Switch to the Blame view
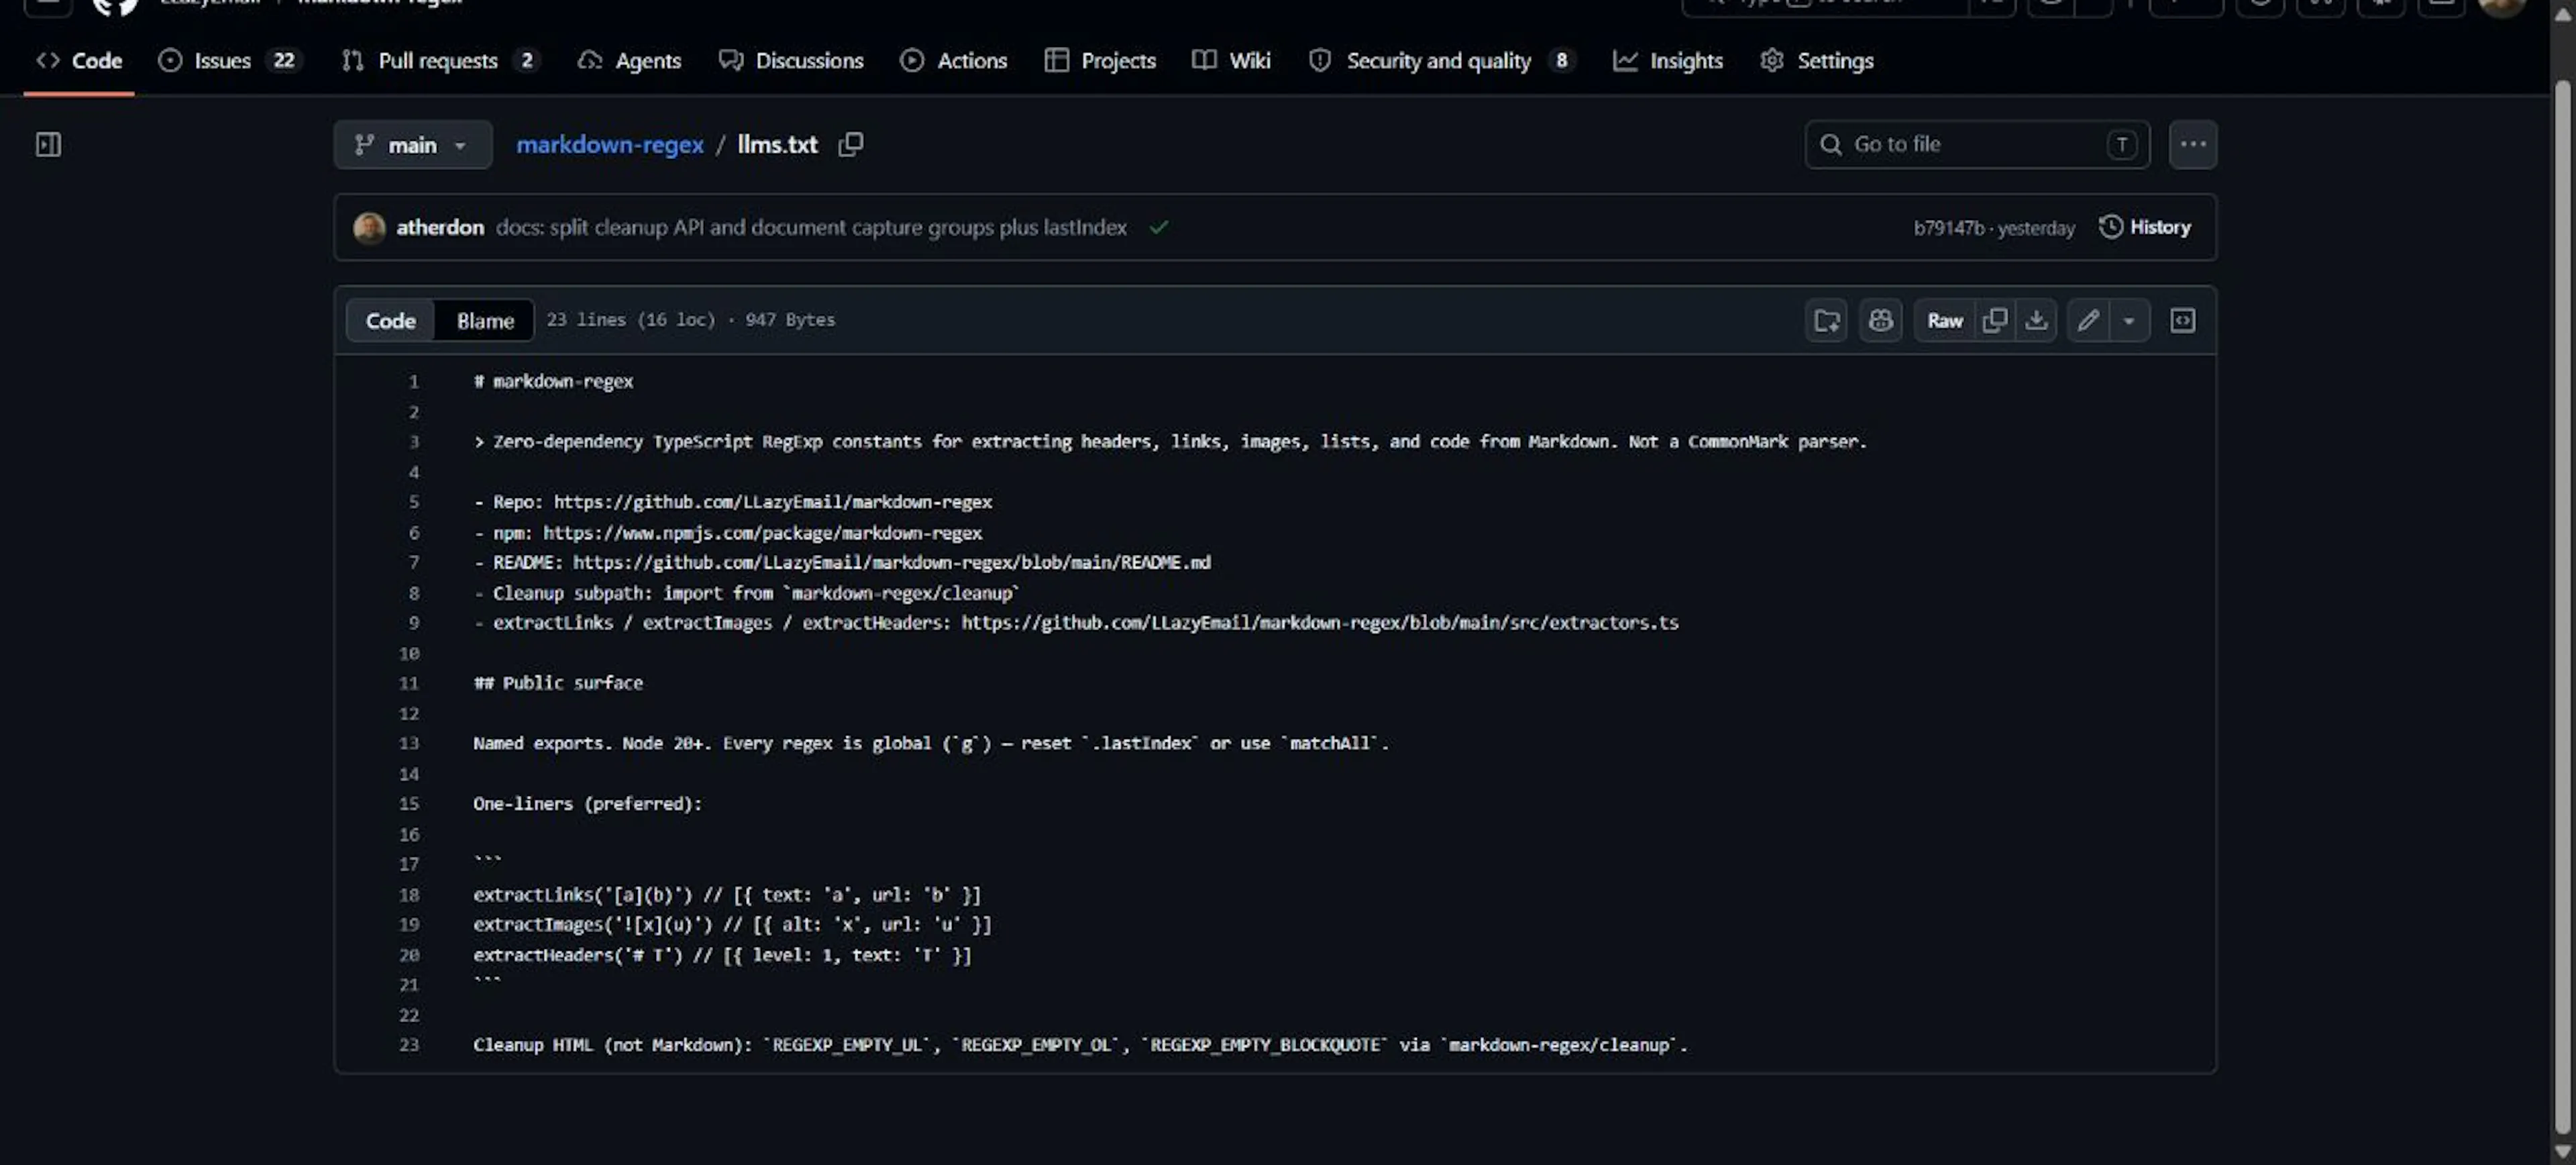This screenshot has width=2576, height=1165. tap(485, 320)
